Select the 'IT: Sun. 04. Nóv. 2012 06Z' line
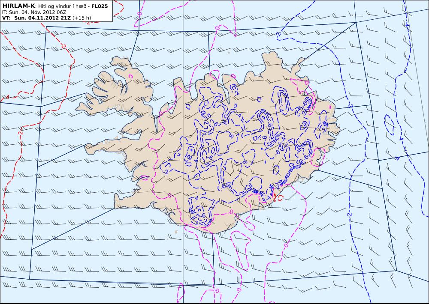Viewport: 429px width, 304px height. pos(34,12)
